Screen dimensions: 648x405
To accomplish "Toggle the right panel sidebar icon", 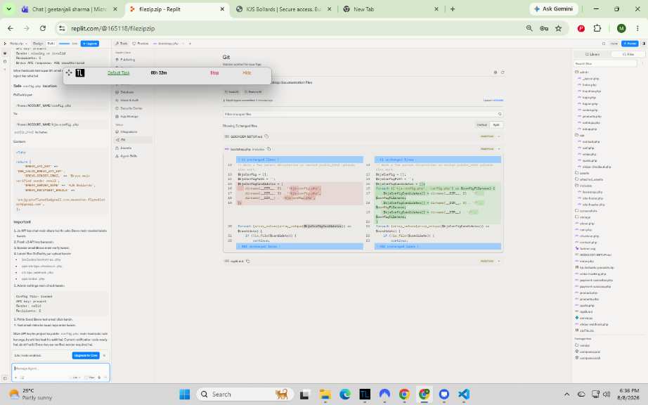I will 644,44.
